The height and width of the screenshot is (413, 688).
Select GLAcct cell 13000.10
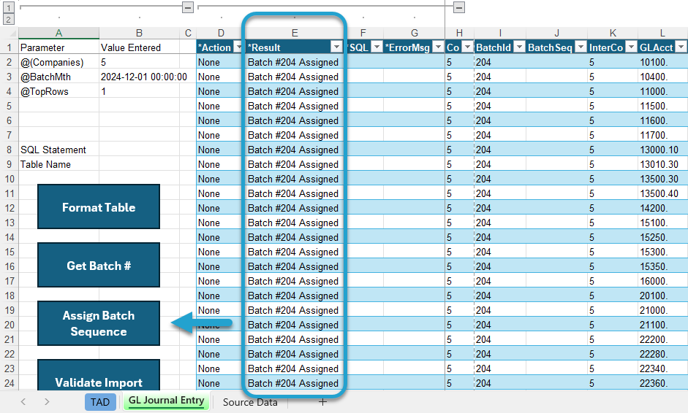[662, 150]
